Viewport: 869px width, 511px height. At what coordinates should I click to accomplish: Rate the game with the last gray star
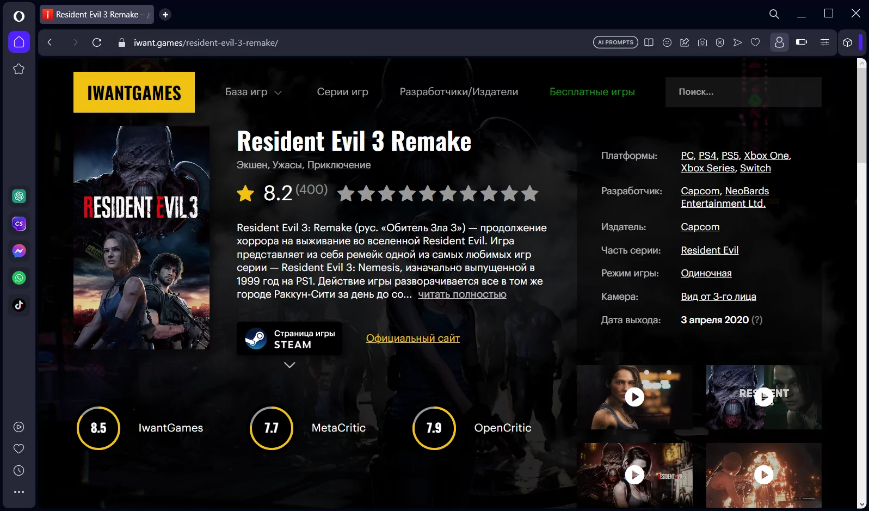530,193
